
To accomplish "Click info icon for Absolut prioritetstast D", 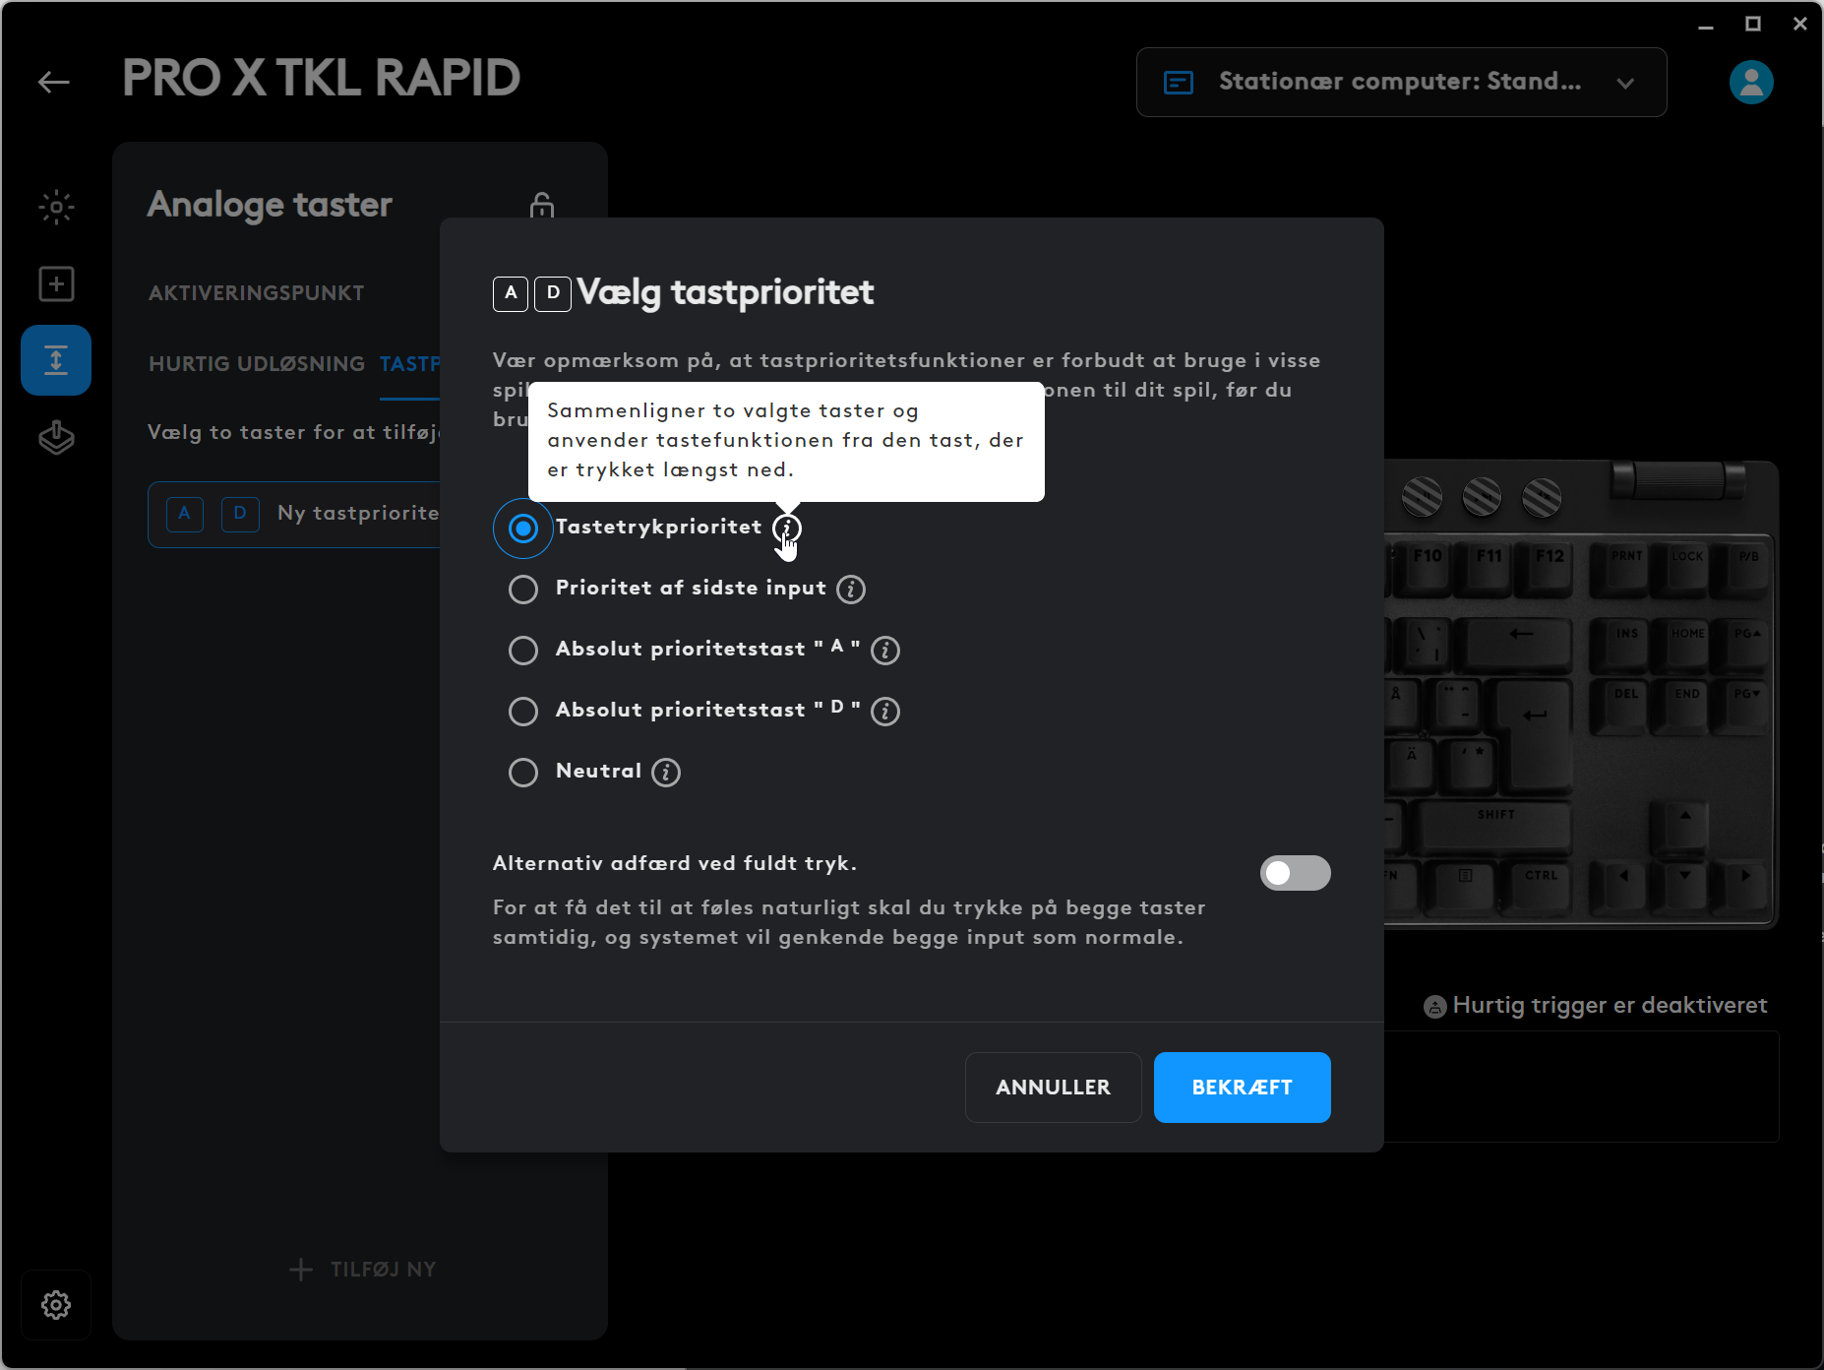I will pos(885,712).
